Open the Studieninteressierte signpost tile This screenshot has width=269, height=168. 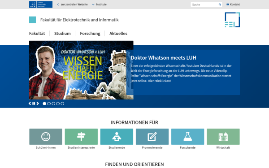81,137
